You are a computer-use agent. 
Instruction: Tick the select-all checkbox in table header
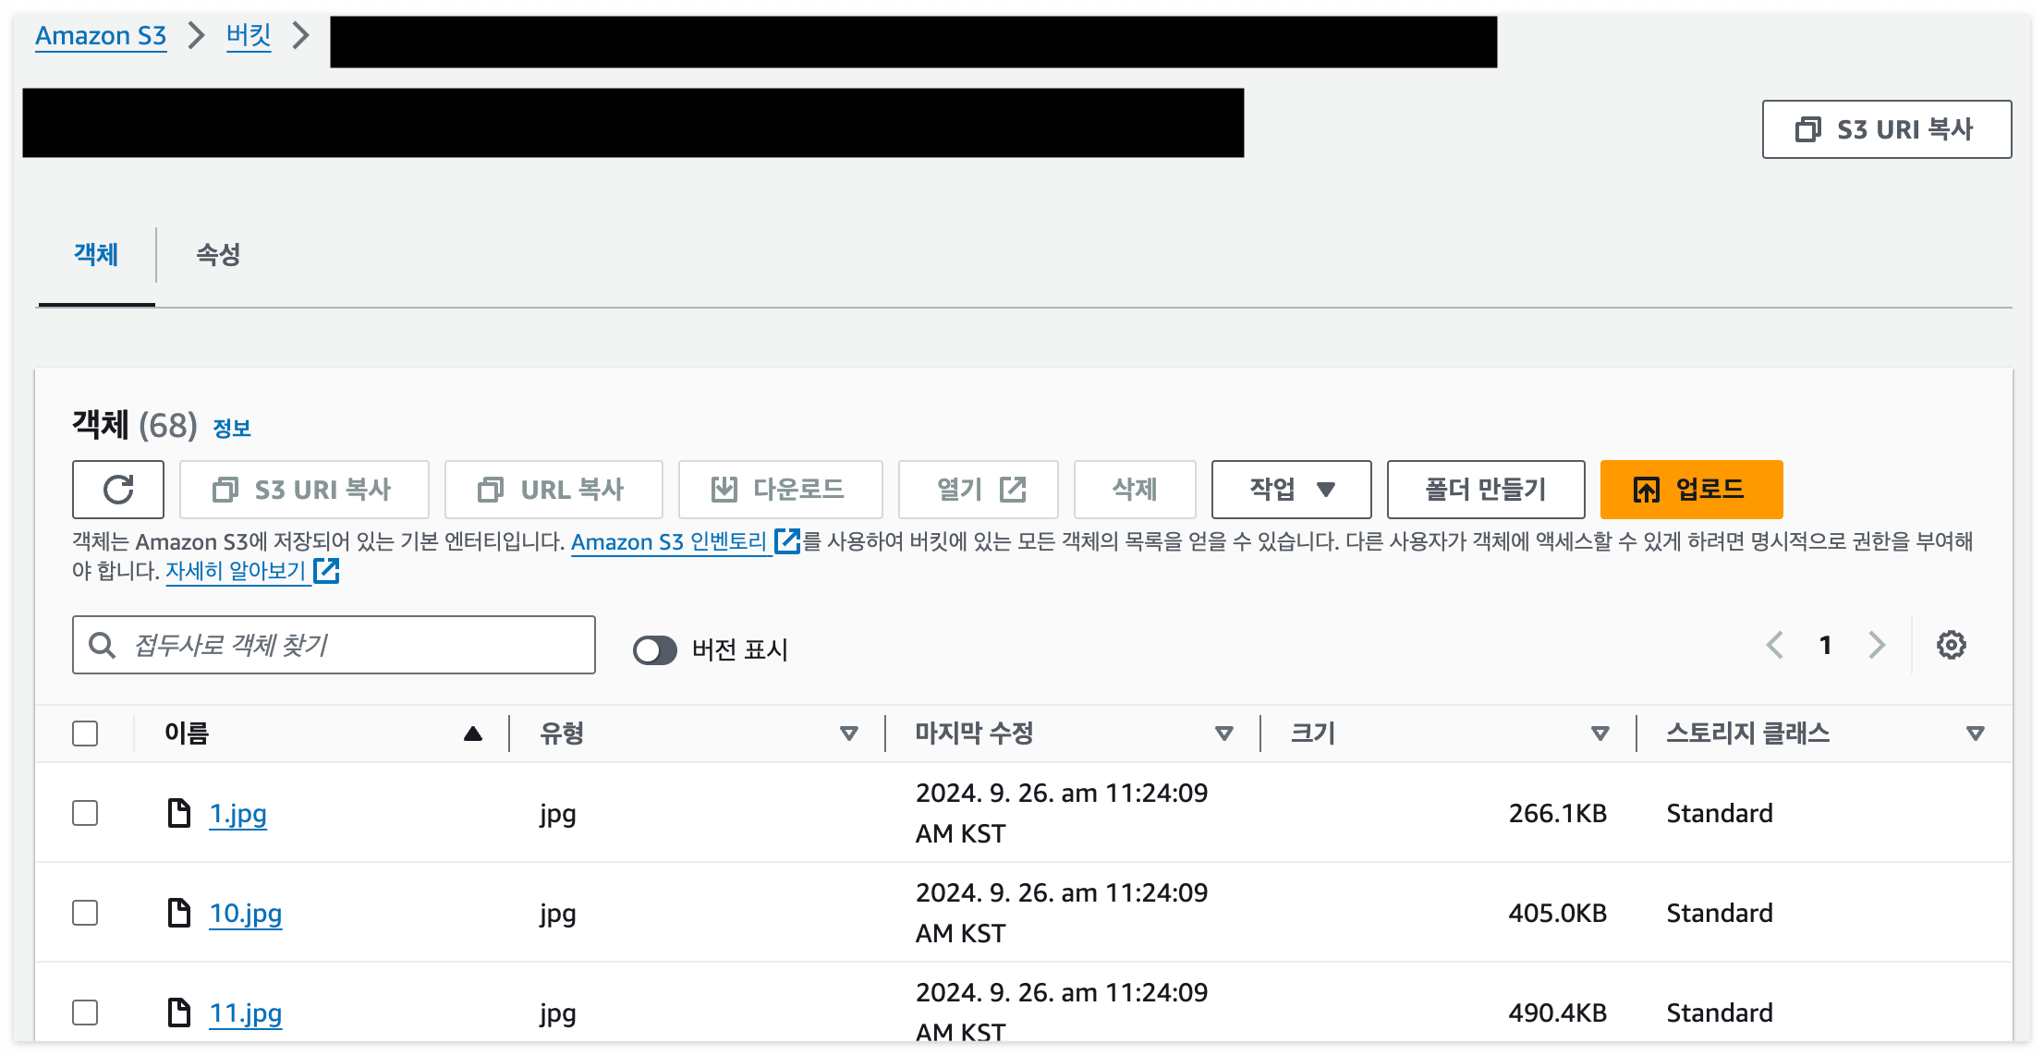[x=85, y=734]
